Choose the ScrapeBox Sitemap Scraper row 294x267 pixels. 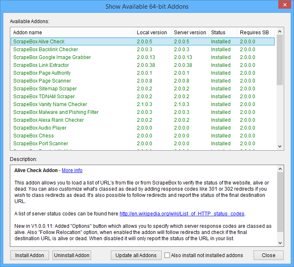pos(45,89)
